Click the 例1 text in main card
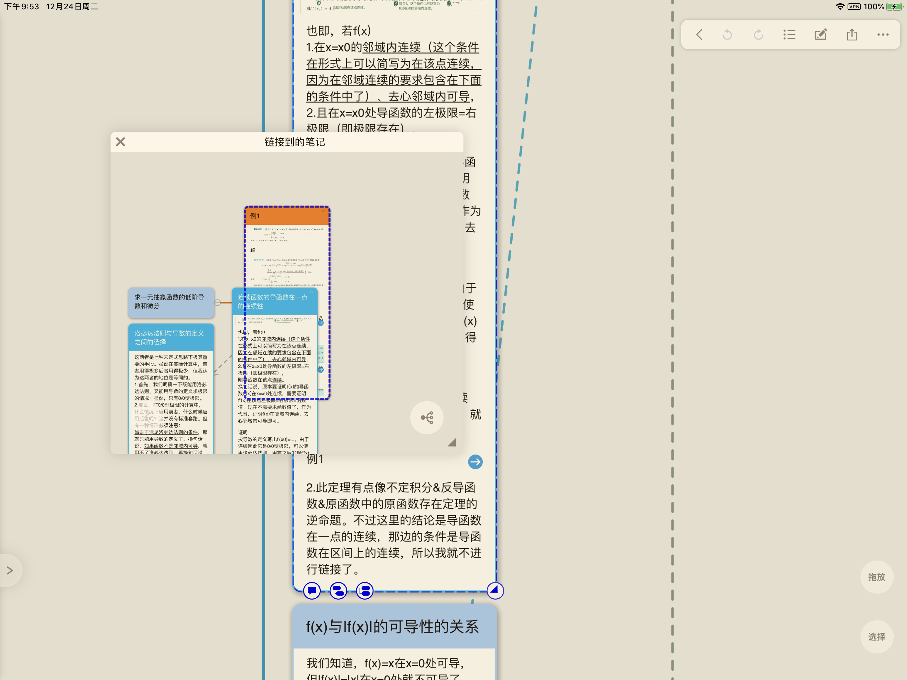The image size is (907, 680). coord(315,459)
